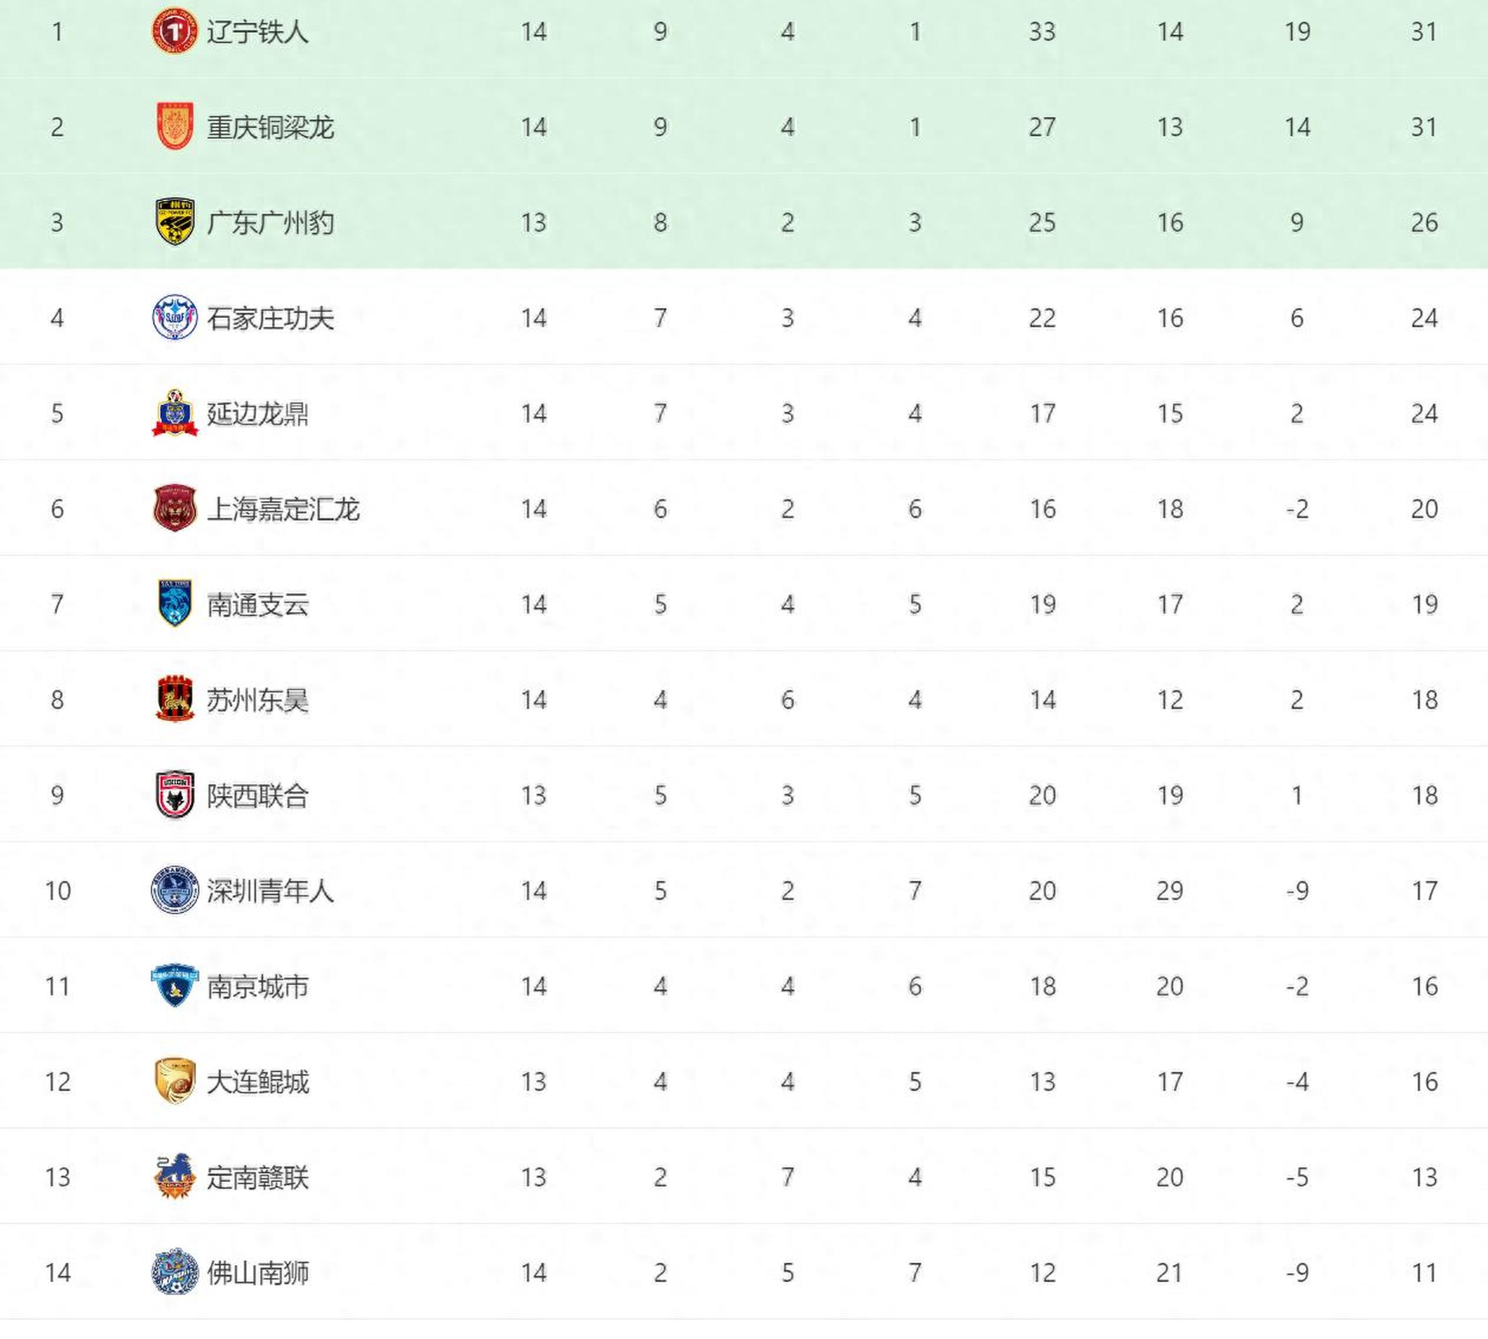Select the 南通支云 team name
The image size is (1488, 1339).
[258, 604]
